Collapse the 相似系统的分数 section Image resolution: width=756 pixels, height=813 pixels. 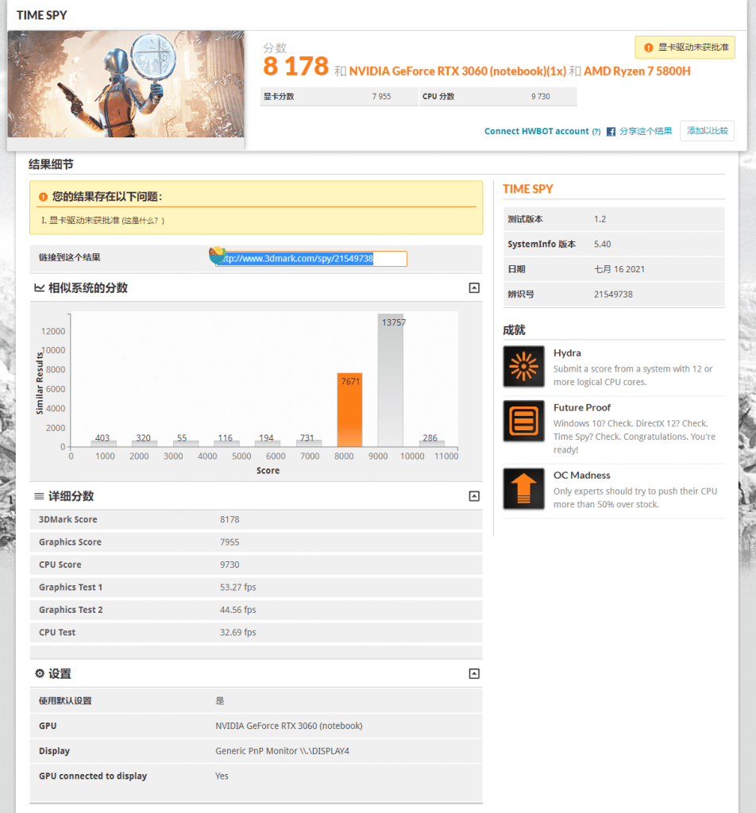(474, 287)
